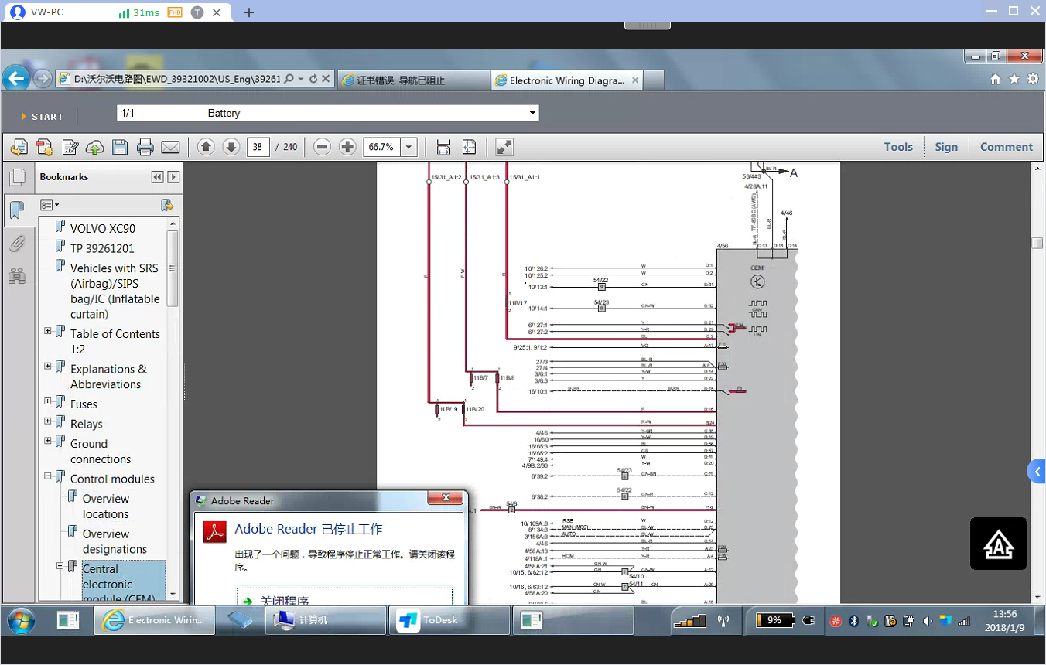Open the Sign pane

(x=946, y=147)
